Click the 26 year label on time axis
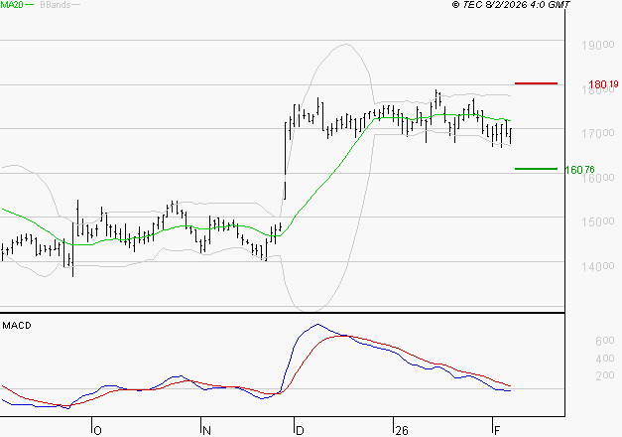The height and width of the screenshot is (437, 622). 402,430
